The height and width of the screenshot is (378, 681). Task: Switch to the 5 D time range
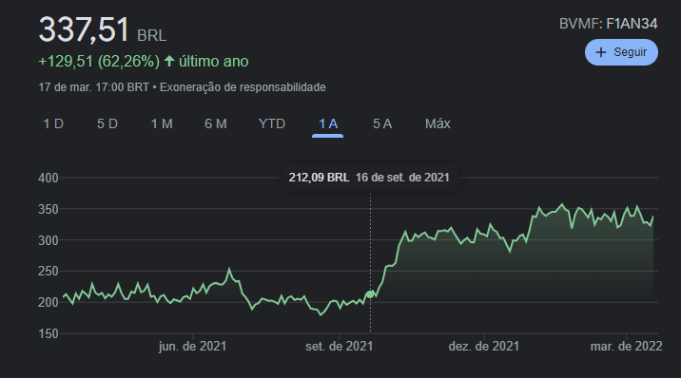[x=107, y=124]
